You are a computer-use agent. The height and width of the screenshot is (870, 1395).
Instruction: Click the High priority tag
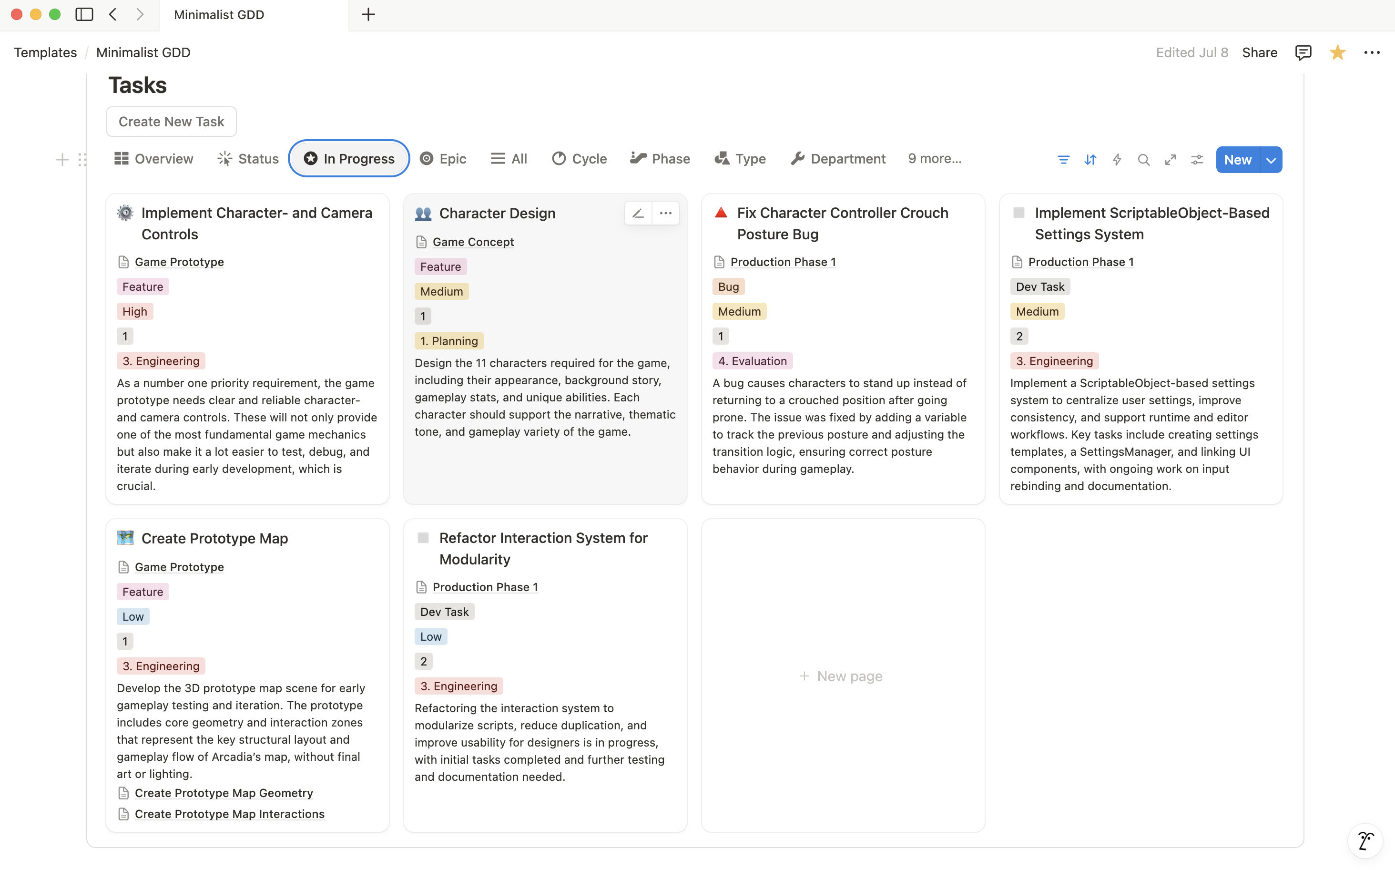pyautogui.click(x=134, y=311)
